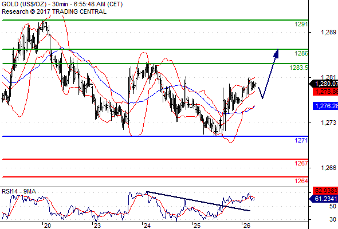Click the 1,289 price axis label
338x229 pixels.
(x=328, y=32)
